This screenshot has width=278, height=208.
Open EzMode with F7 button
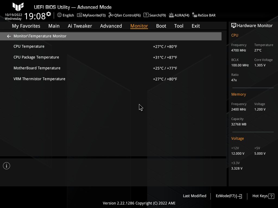coord(228,196)
